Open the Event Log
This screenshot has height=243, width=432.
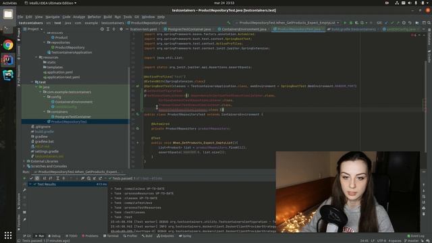pyautogui.click(x=416, y=236)
